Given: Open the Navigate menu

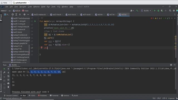Looking at the screenshot, I should pos(23,7).
